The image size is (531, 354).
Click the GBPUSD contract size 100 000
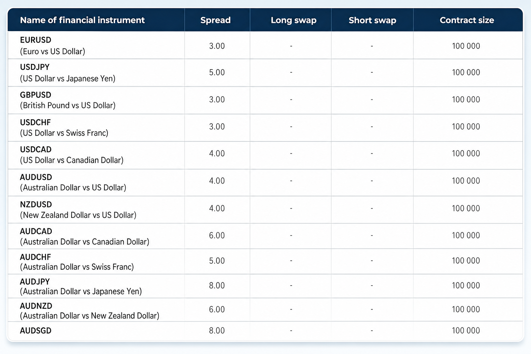click(x=466, y=100)
